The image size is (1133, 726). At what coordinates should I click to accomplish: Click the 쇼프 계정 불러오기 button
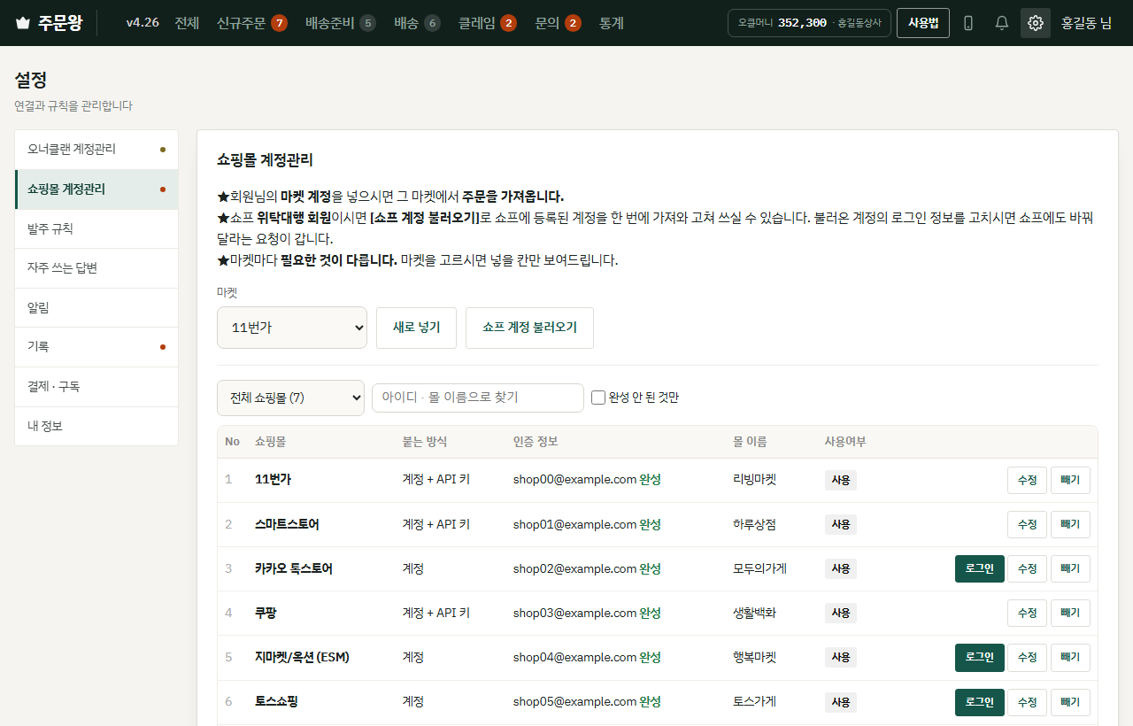529,328
